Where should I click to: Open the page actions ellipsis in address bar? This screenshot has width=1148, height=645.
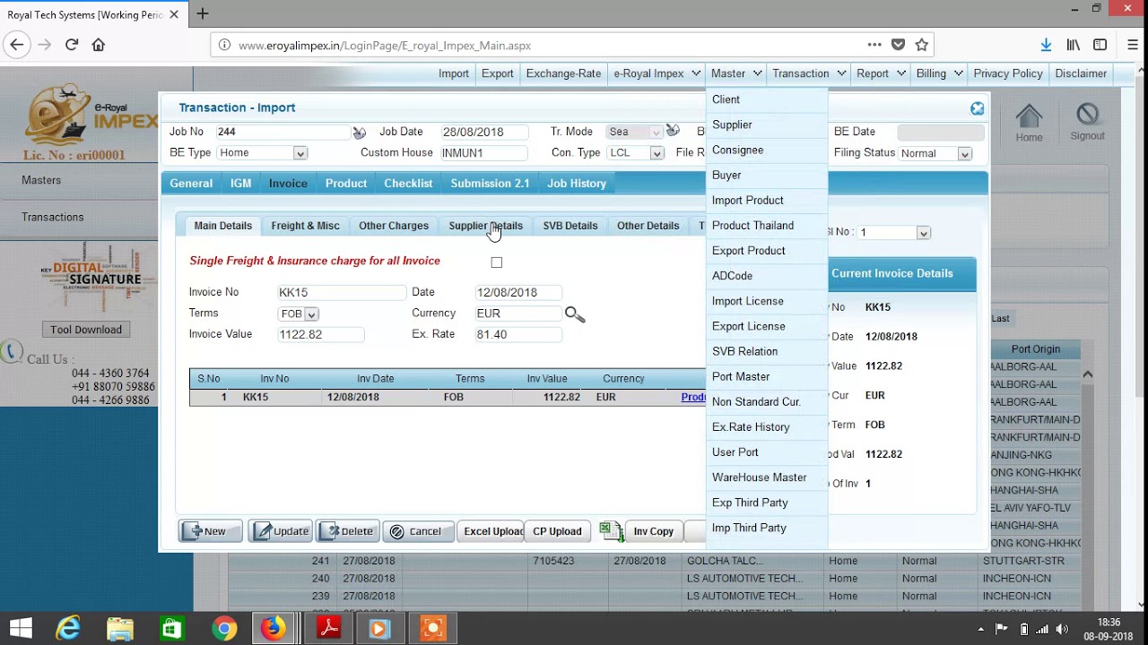[874, 45]
